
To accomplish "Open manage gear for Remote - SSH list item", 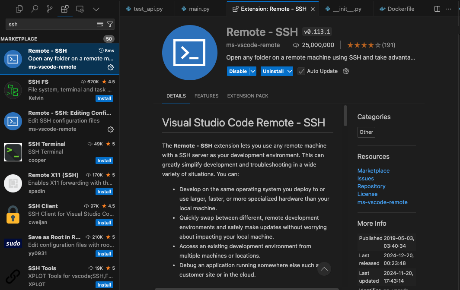I will click(111, 67).
